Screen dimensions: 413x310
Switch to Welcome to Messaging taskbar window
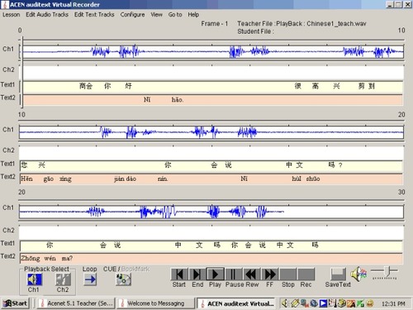(155, 303)
